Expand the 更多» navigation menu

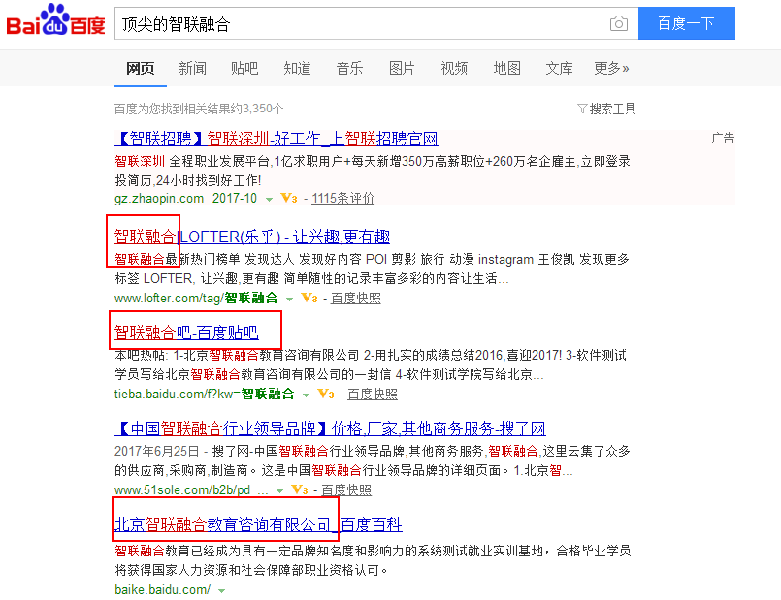click(611, 68)
